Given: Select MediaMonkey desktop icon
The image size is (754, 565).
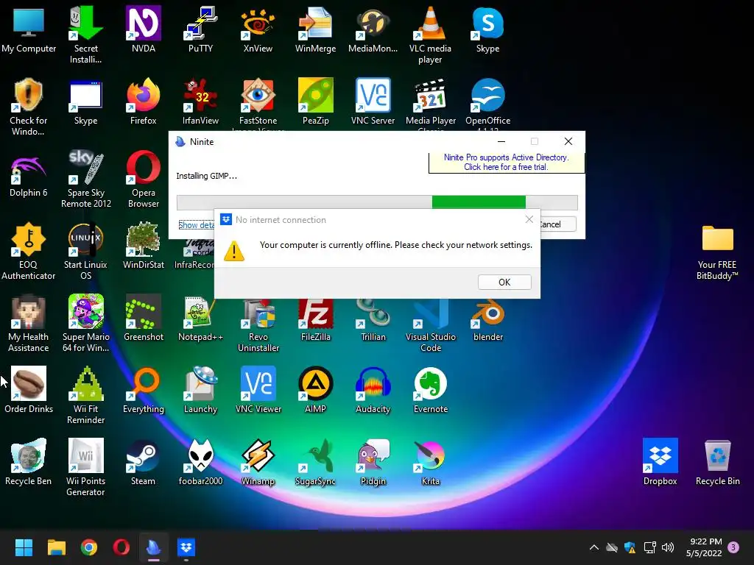Looking at the screenshot, I should pos(373,29).
